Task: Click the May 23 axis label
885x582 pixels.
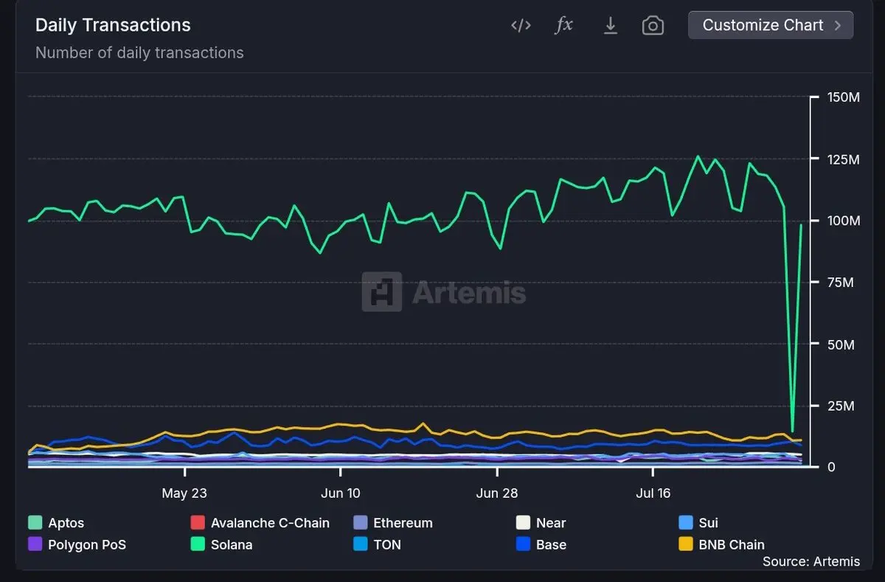Action: tap(184, 493)
